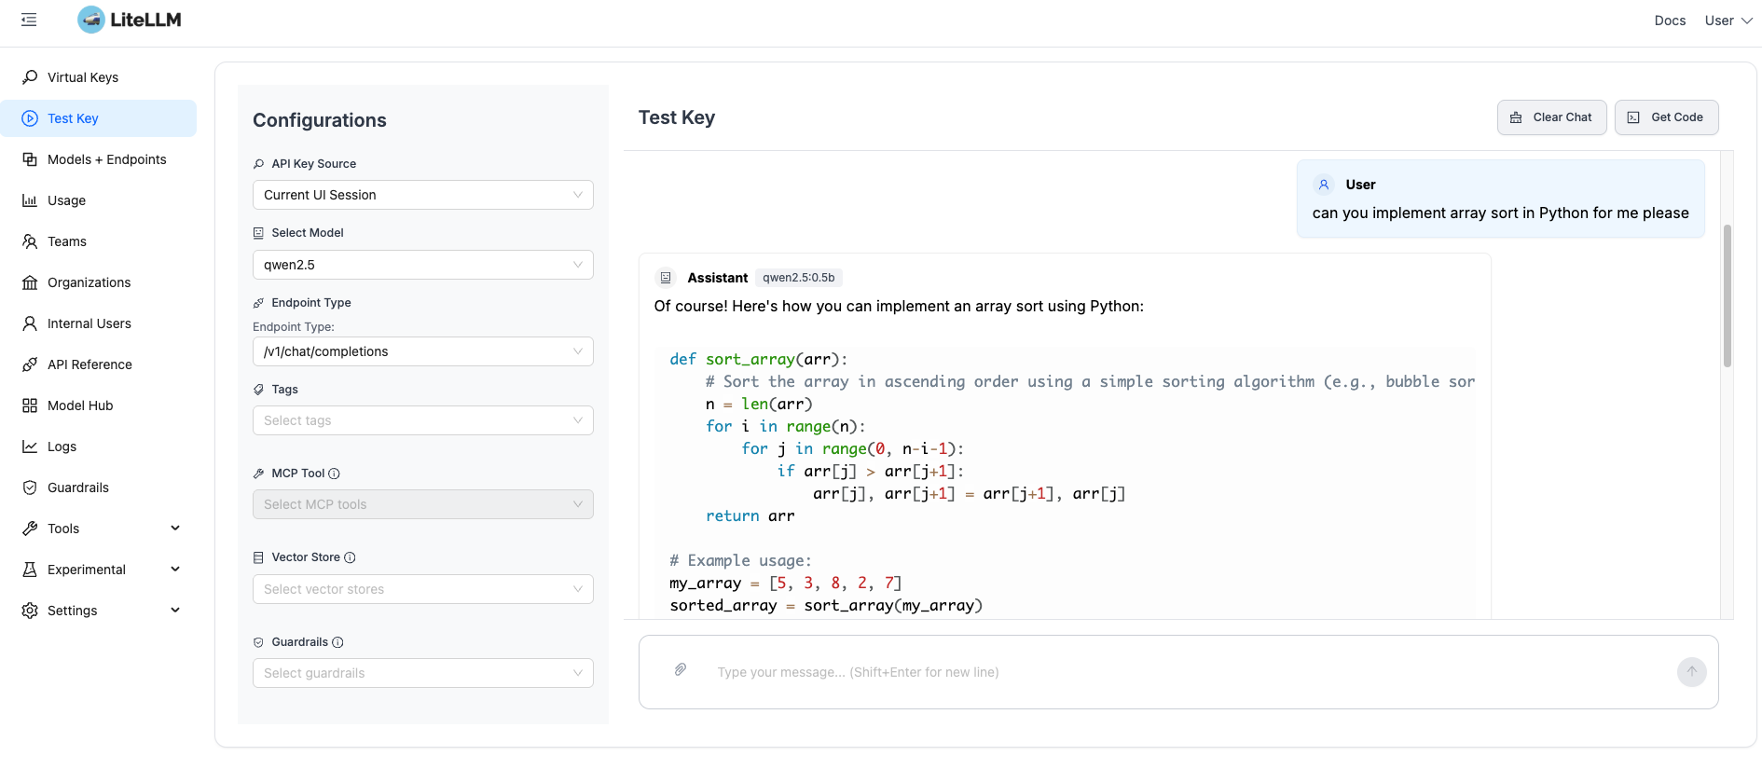Click the Virtual Keys key icon
Screen dimensions: 1762x783
30,77
